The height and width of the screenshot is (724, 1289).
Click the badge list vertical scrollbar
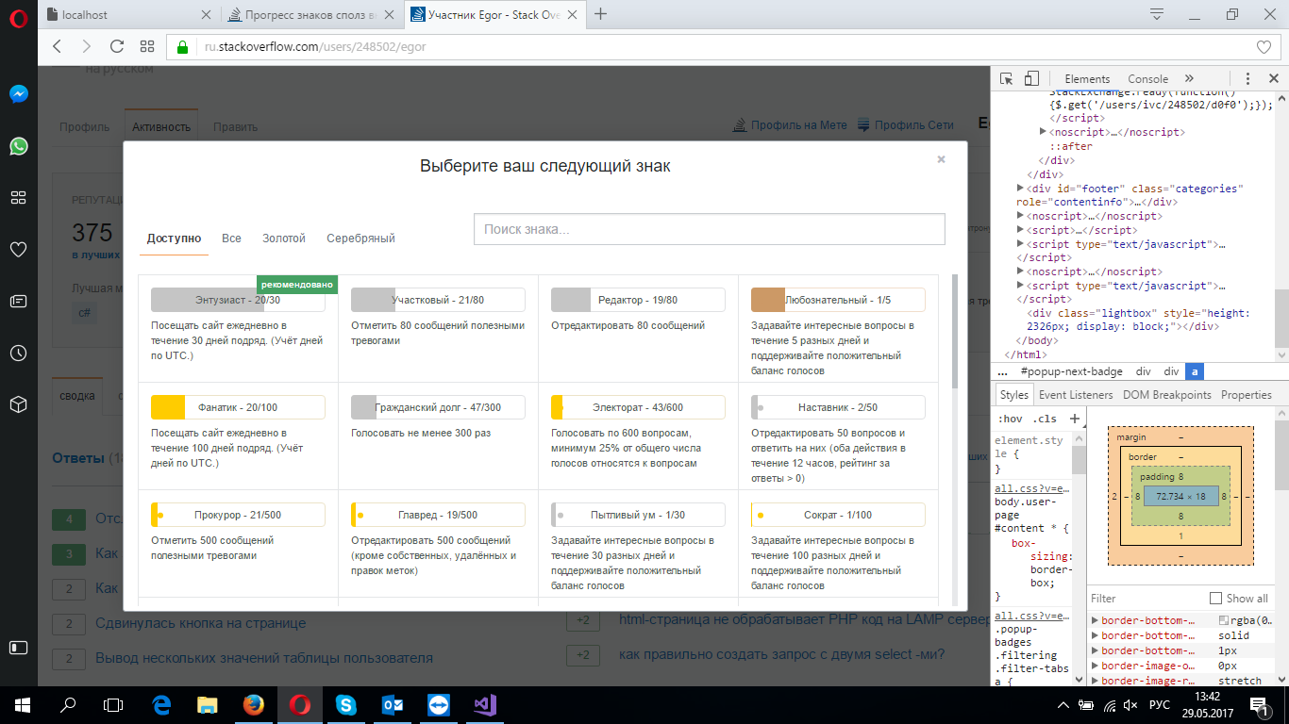pos(955,332)
